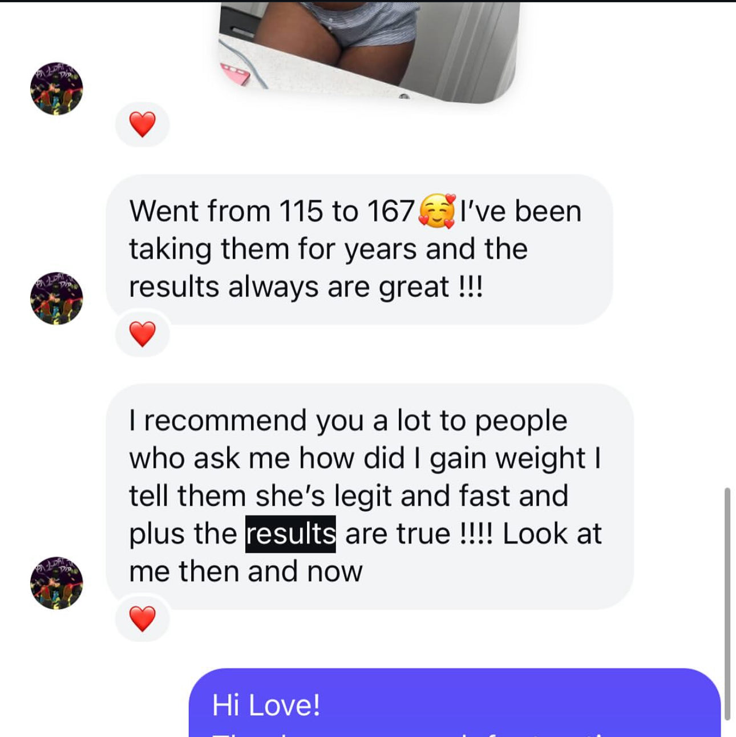The height and width of the screenshot is (737, 736).
Task: Tap the smiling face with hearts emoji
Action: click(438, 211)
